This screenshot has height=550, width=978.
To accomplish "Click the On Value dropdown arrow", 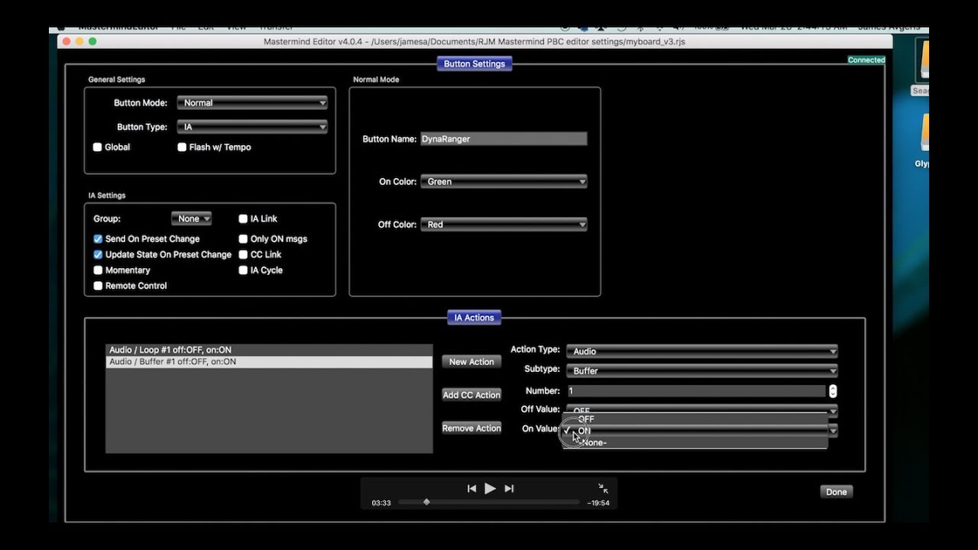I will [833, 431].
